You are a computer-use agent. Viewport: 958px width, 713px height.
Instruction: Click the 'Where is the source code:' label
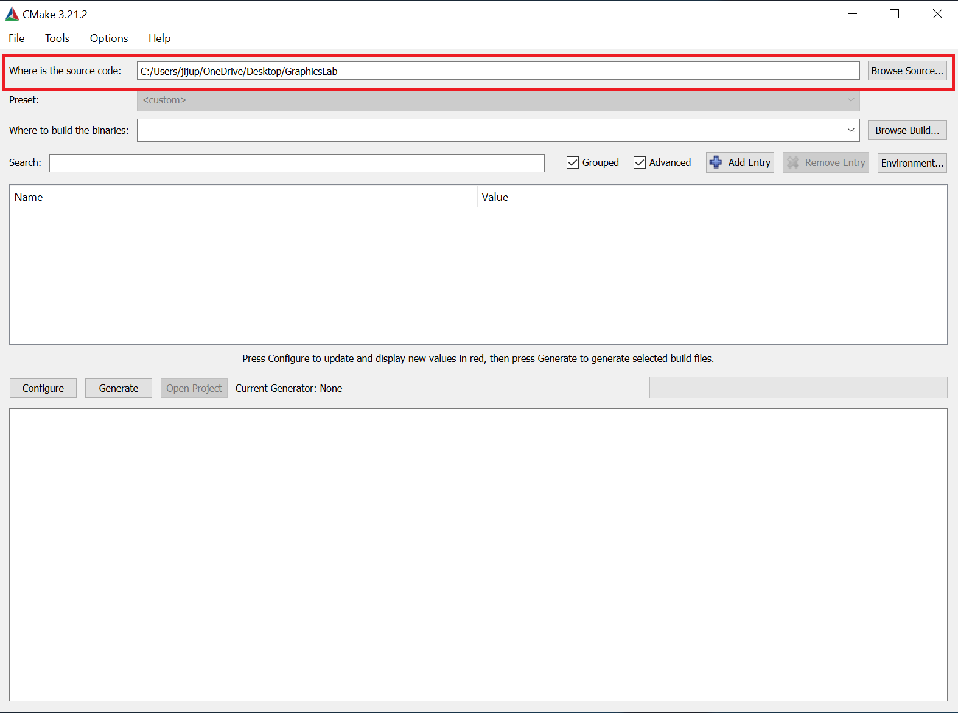click(65, 71)
